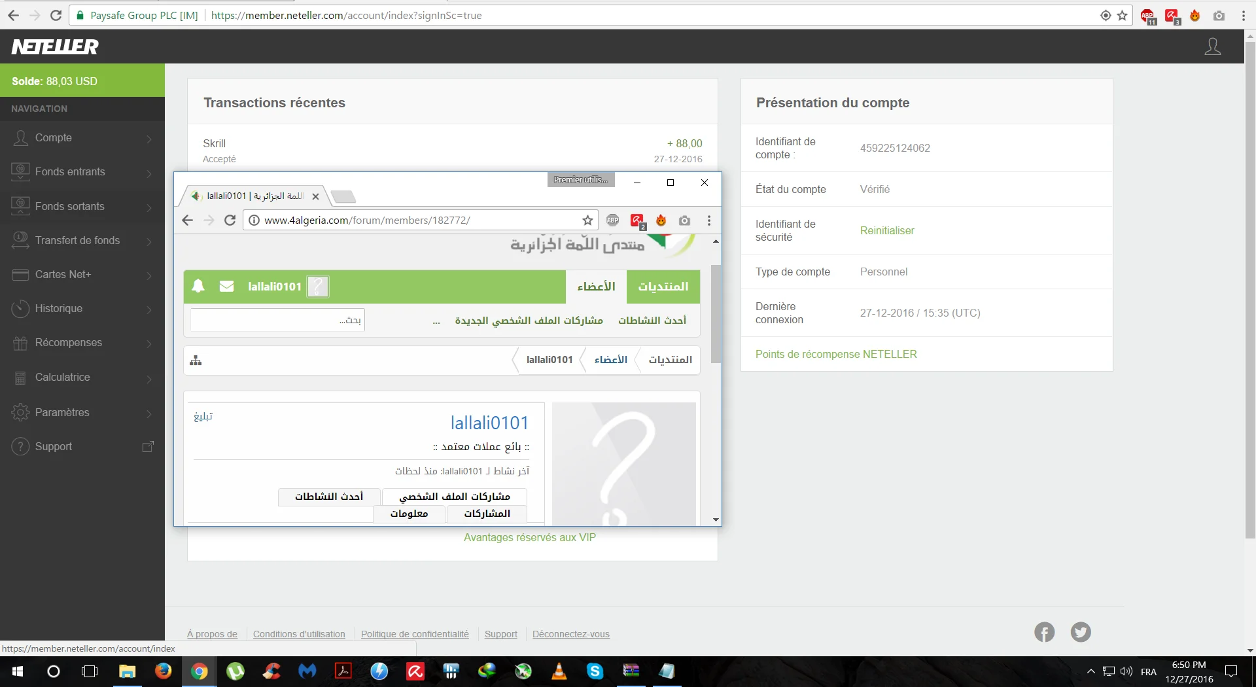Viewport: 1256px width, 687px height.
Task: Click the Compte person icon in sidebar
Action: tap(21, 138)
